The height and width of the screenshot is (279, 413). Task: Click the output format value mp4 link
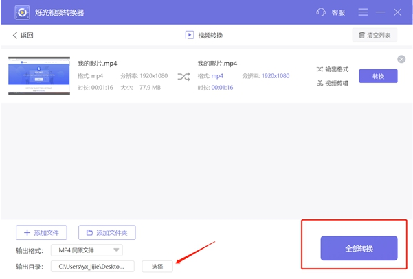click(x=217, y=76)
